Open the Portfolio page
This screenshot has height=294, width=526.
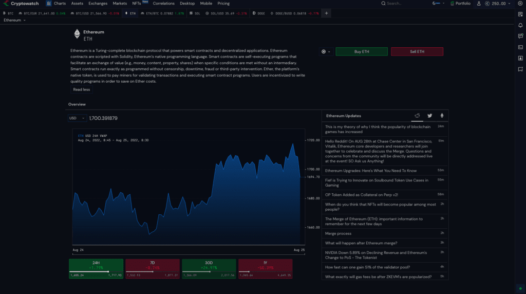coord(460,4)
